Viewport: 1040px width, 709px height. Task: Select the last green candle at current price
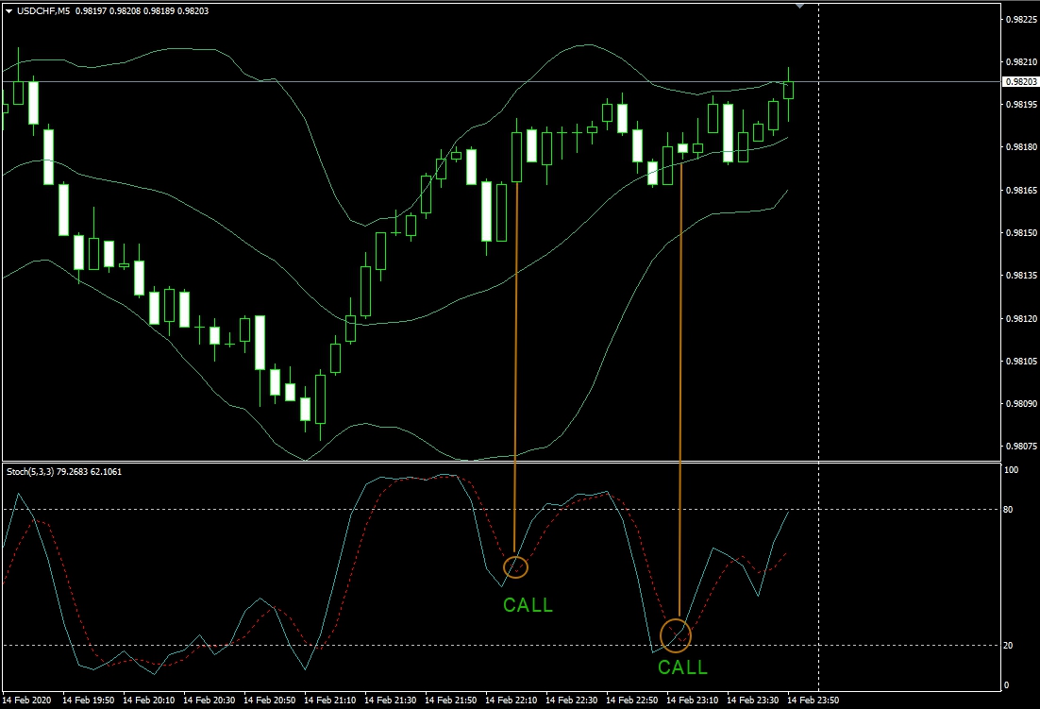[x=788, y=90]
